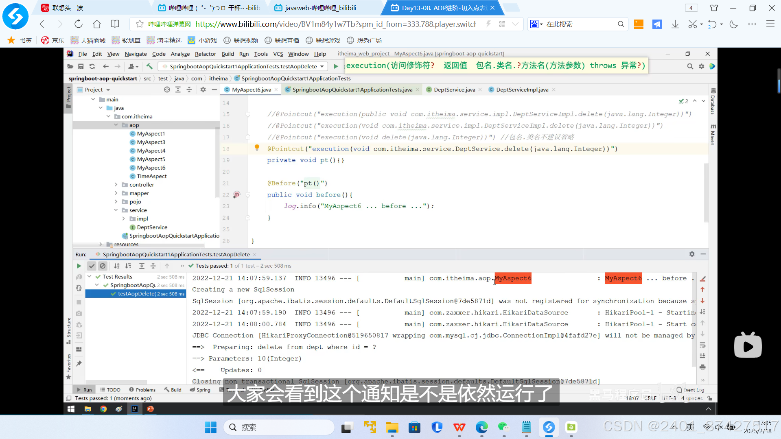Viewport: 781px width, 439px height.
Task: Rerun the test in Run panel
Action: (x=79, y=266)
